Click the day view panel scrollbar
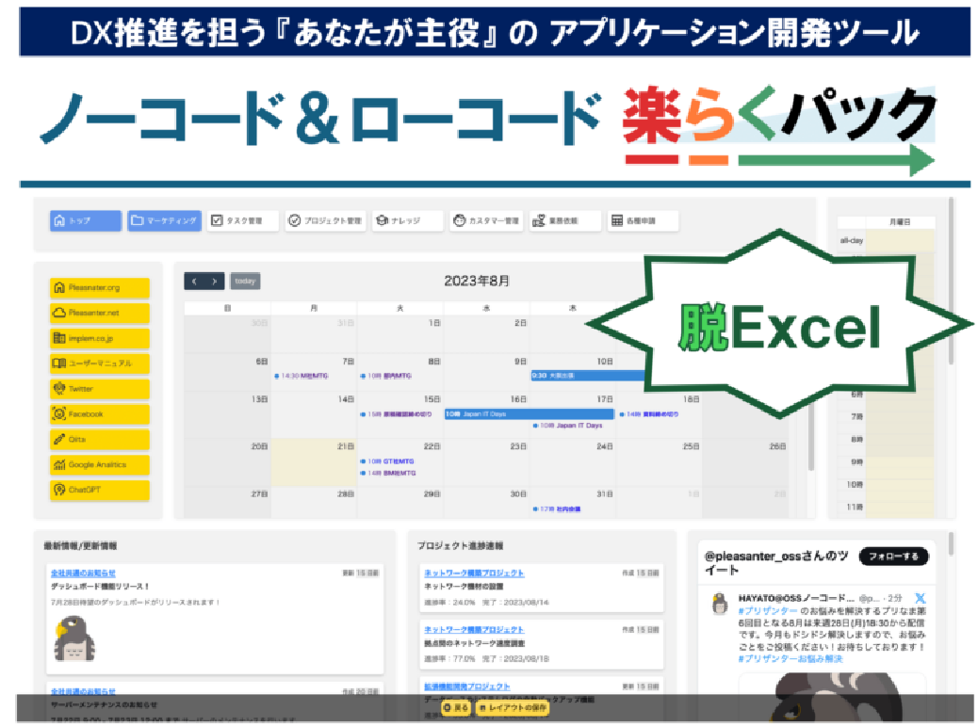This screenshot has width=978, height=727. click(951, 281)
